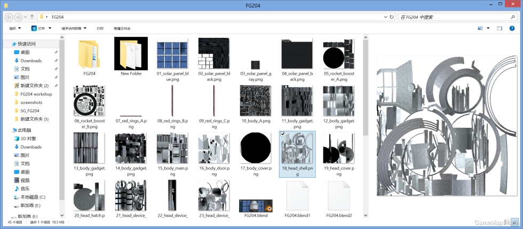The height and width of the screenshot is (229, 523).
Task: Open 3D 对象 in the sidebar
Action: point(28,138)
